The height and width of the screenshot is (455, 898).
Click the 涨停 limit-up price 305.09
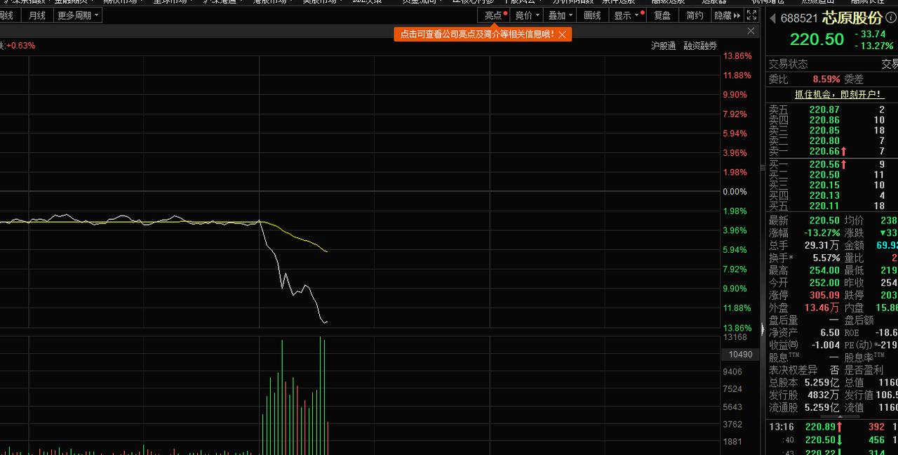point(824,296)
